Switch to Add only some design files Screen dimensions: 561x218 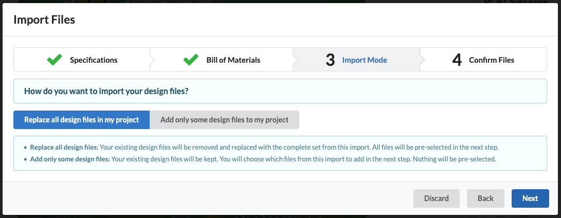pos(224,120)
